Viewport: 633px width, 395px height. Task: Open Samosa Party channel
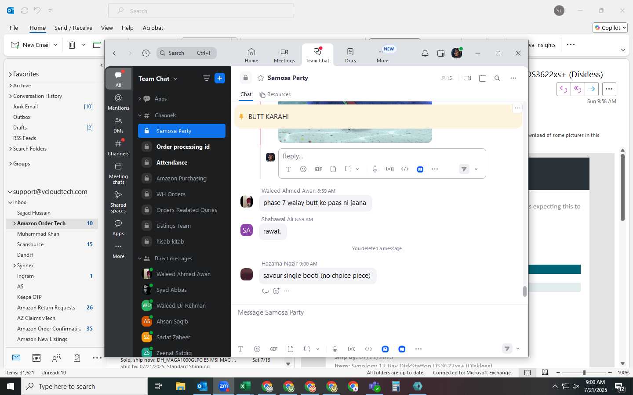(x=182, y=131)
